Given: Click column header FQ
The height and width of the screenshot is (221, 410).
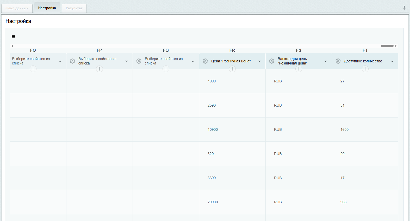Looking at the screenshot, I should (166, 50).
